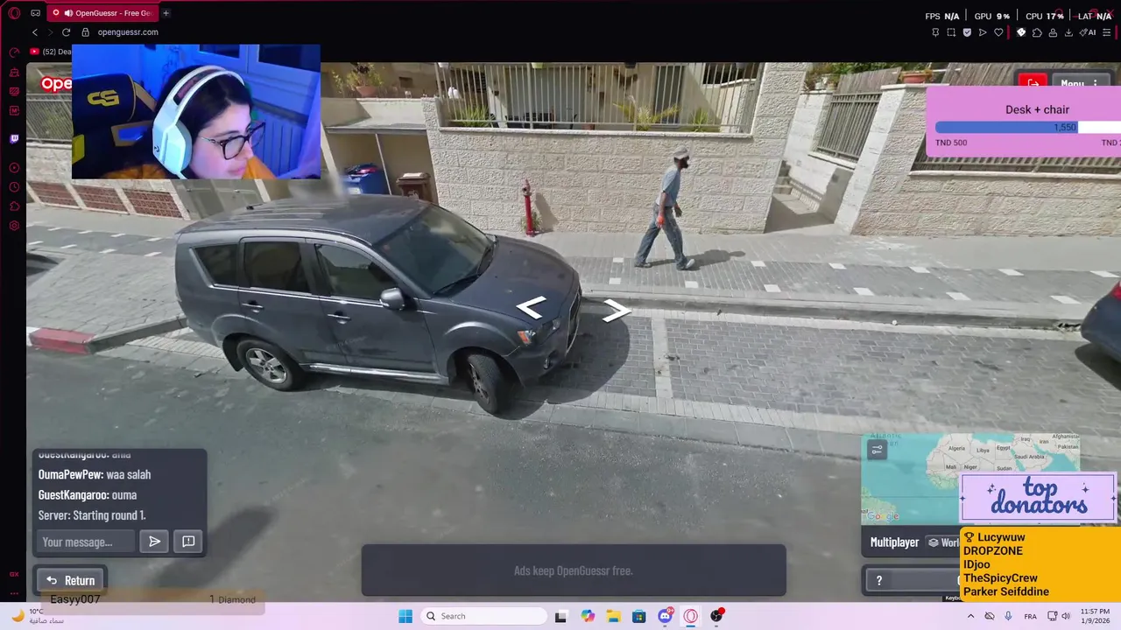Open Discord from the taskbar
1121x630 pixels.
tap(665, 616)
